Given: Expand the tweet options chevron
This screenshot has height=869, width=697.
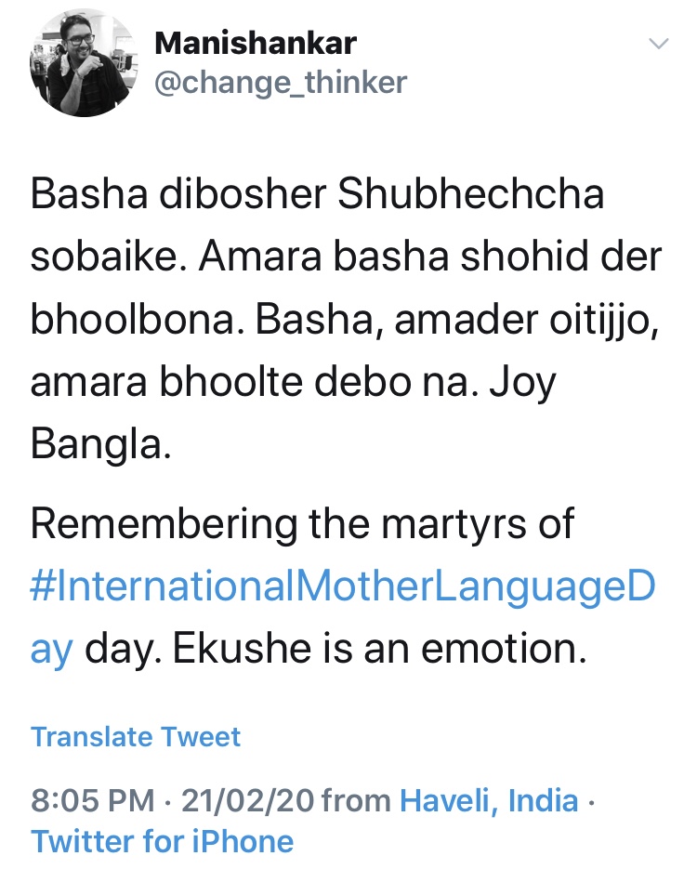Looking at the screenshot, I should [658, 44].
